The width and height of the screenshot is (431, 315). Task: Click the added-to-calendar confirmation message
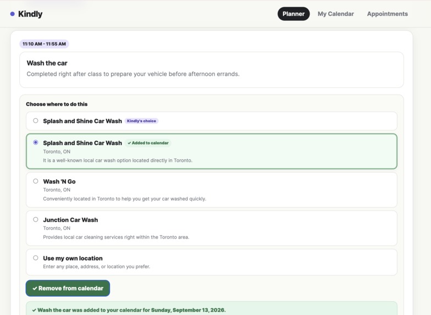131,310
